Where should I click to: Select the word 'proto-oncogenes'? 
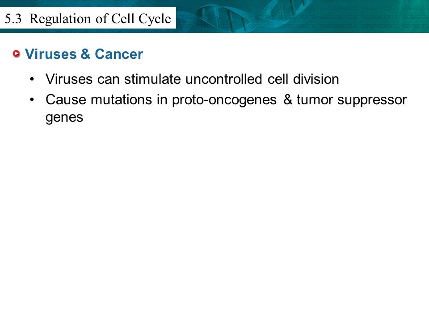tap(224, 100)
